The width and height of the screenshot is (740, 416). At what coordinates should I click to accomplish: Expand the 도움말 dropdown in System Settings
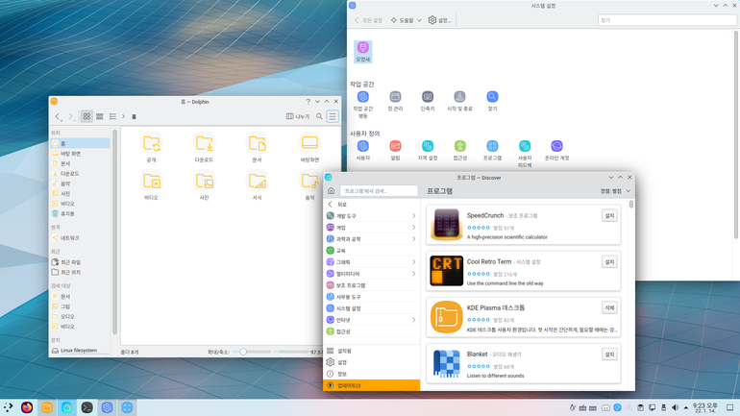click(406, 20)
